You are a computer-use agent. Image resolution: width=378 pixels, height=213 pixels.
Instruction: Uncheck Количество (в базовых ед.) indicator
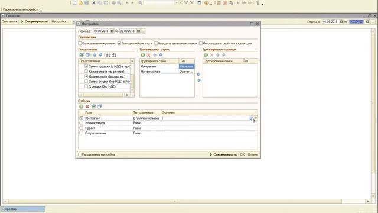86,76
